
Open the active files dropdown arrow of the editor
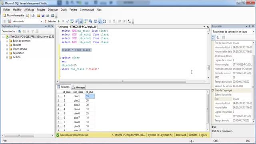click(x=204, y=27)
